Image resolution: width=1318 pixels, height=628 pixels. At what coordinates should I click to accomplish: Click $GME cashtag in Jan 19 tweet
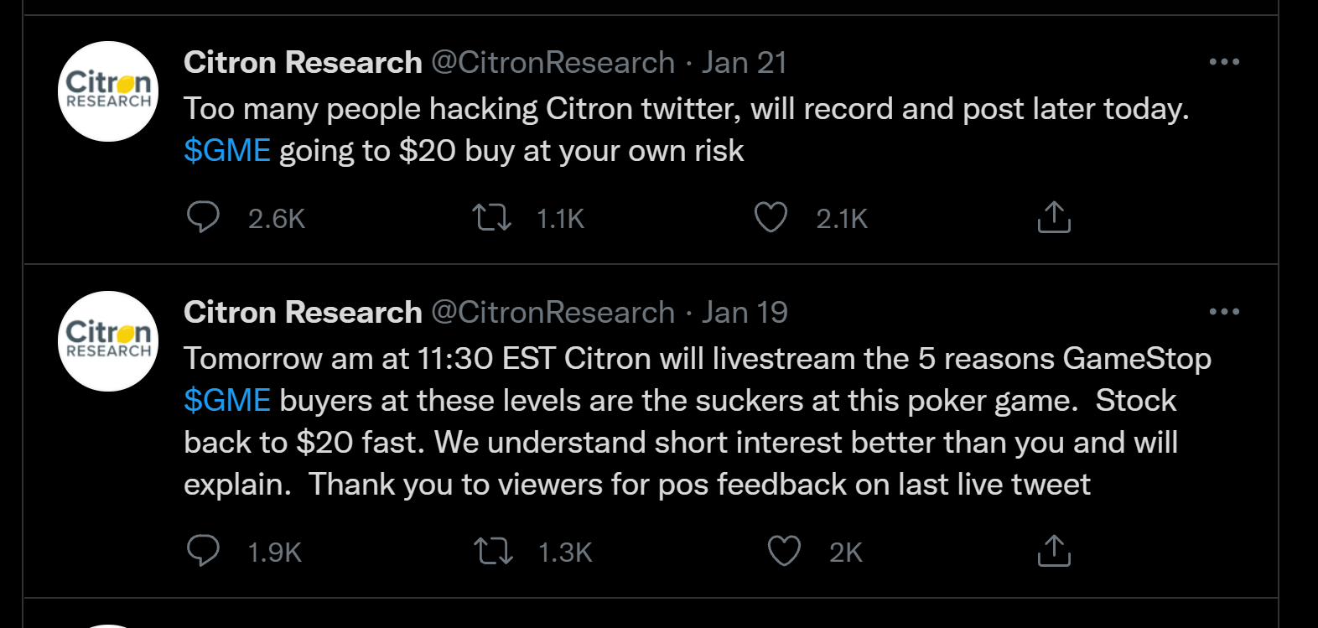227,401
